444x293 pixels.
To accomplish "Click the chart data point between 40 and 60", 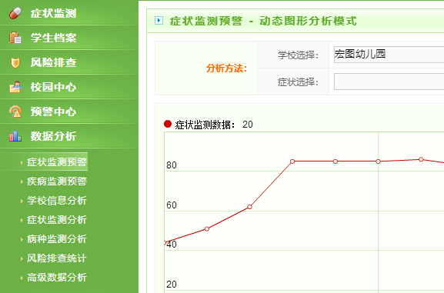I will click(207, 228).
